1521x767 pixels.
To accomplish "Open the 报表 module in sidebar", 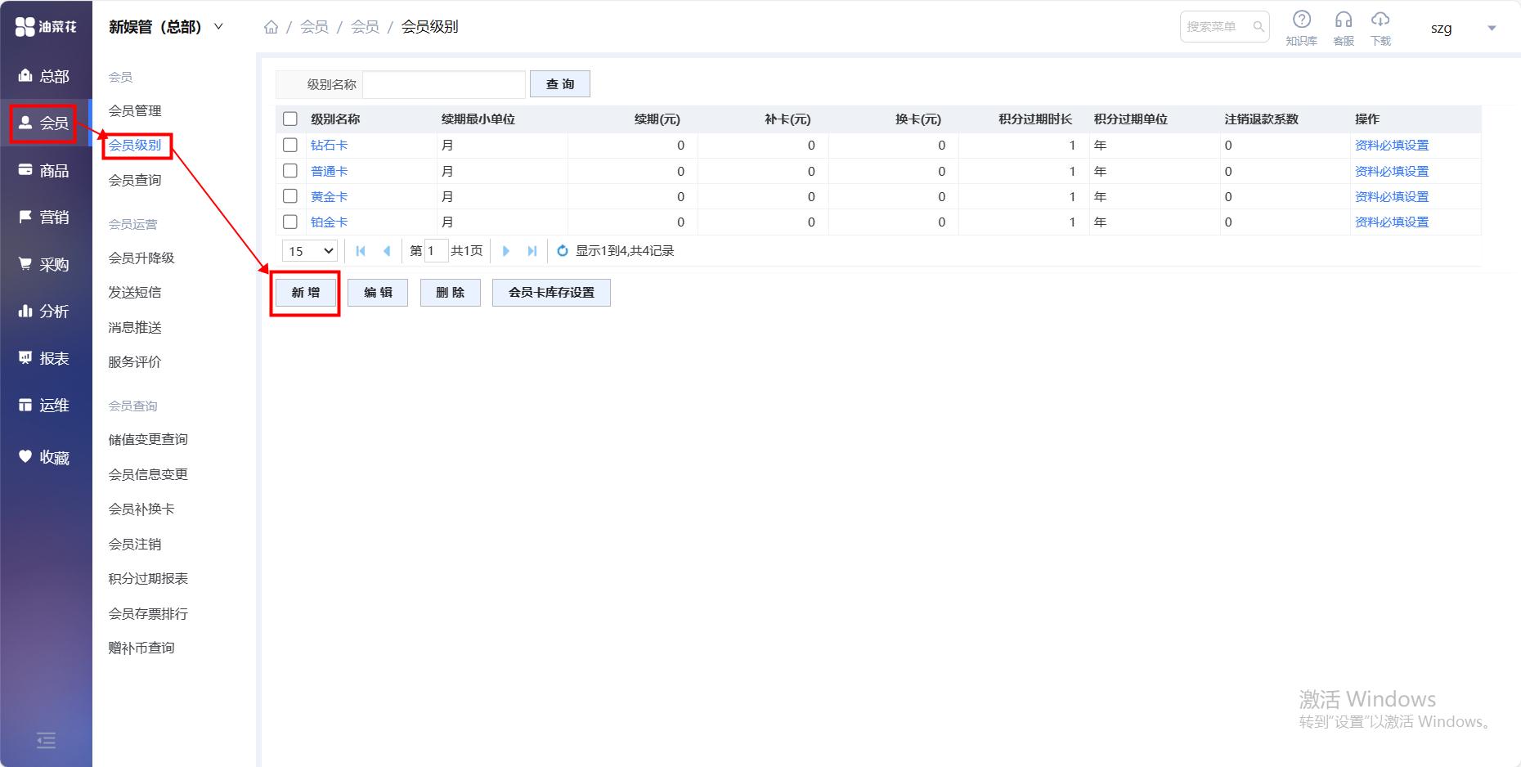I will 44,358.
